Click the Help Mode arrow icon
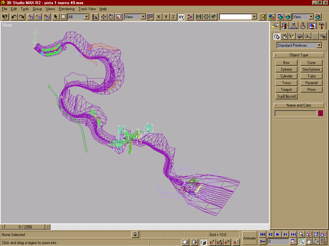The height and width of the screenshot is (246, 329). coord(5,17)
